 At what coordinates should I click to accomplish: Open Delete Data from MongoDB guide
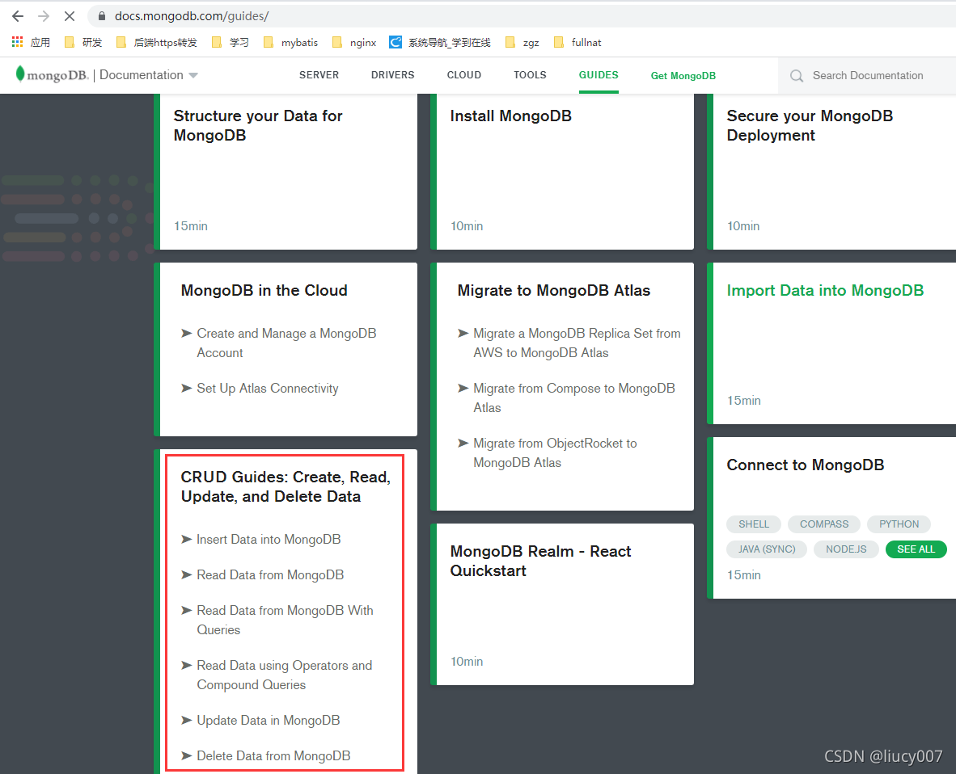coord(273,755)
